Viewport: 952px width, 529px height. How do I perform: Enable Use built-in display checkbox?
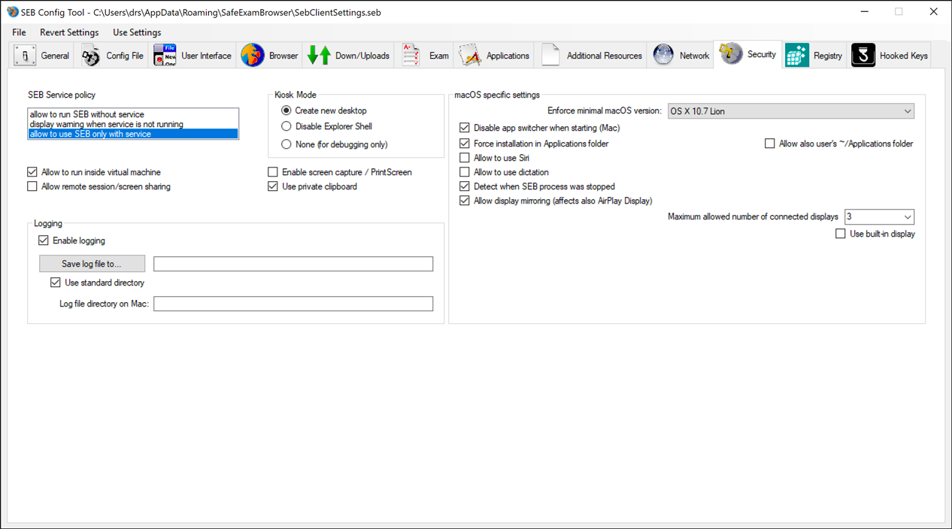point(841,234)
